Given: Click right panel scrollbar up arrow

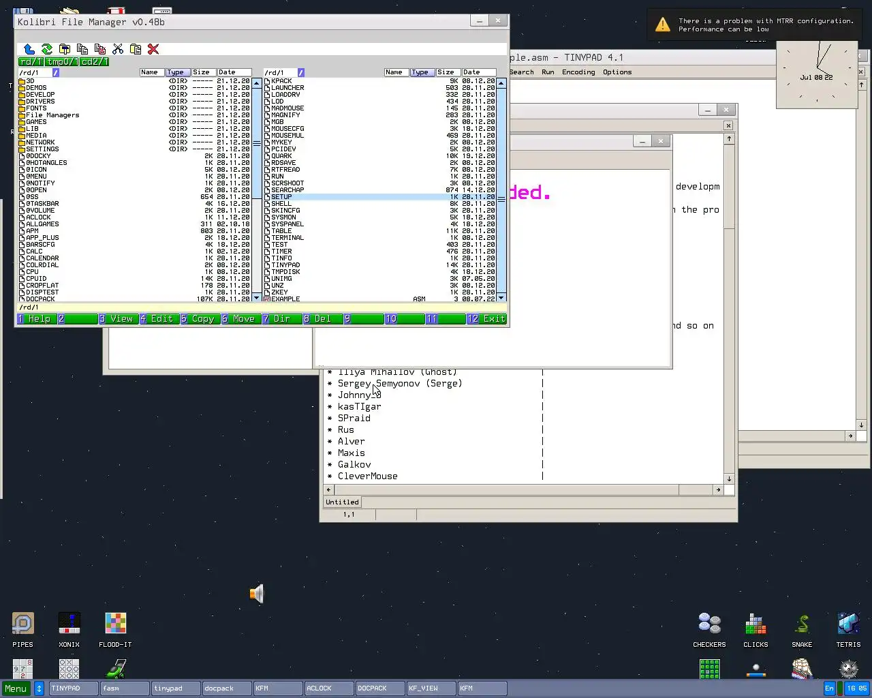Looking at the screenshot, I should (x=501, y=83).
